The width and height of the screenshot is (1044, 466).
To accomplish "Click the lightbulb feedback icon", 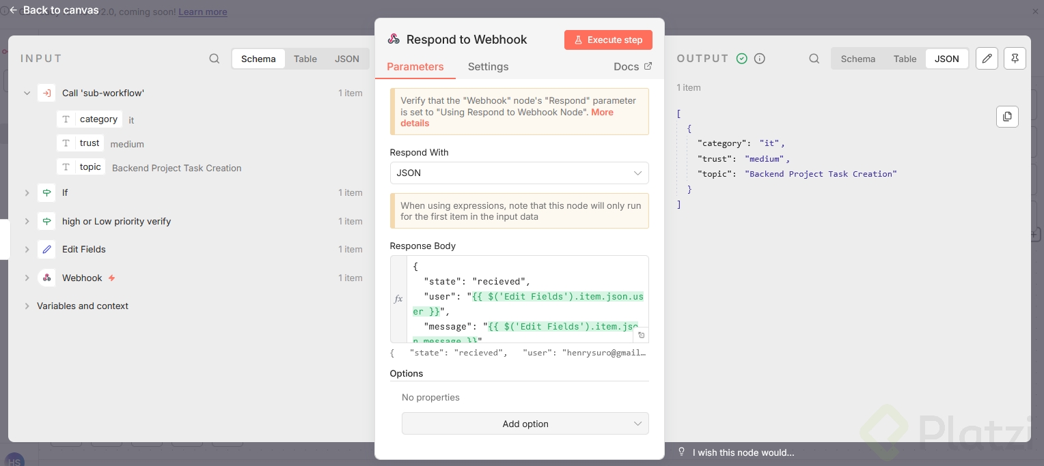I will coord(681,452).
